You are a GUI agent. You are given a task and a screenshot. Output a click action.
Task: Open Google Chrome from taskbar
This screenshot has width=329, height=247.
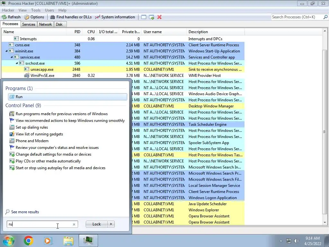(x=29, y=241)
